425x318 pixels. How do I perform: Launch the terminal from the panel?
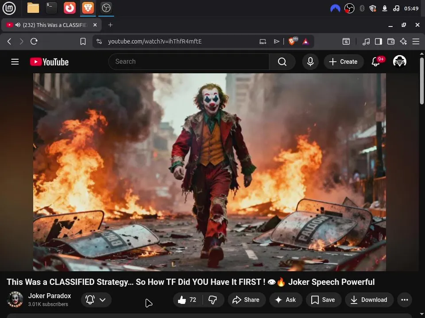pyautogui.click(x=51, y=8)
